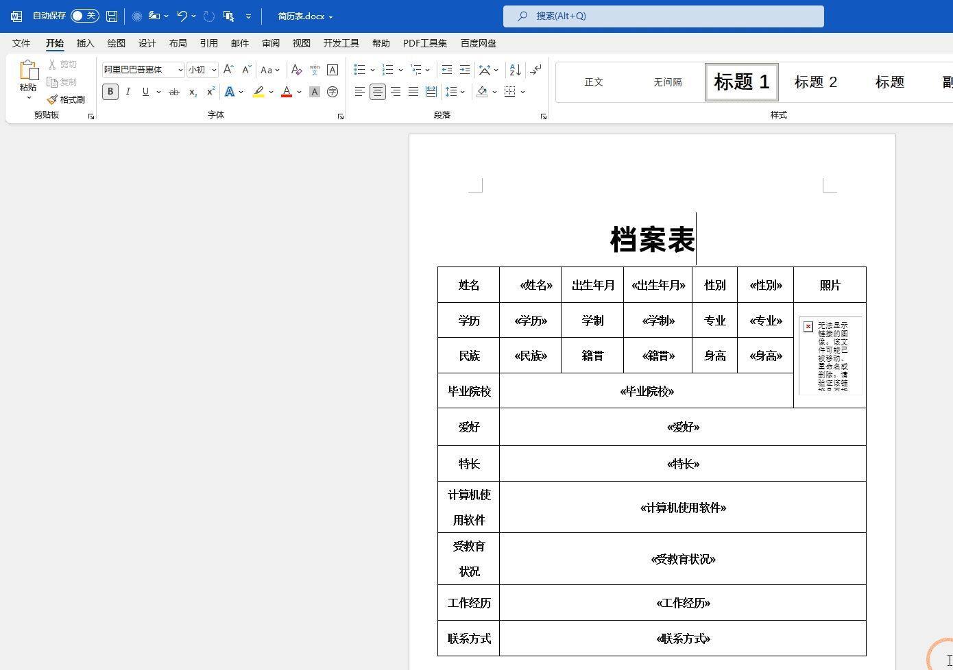Apply the 正文 style
This screenshot has width=953, height=670.
pos(594,82)
